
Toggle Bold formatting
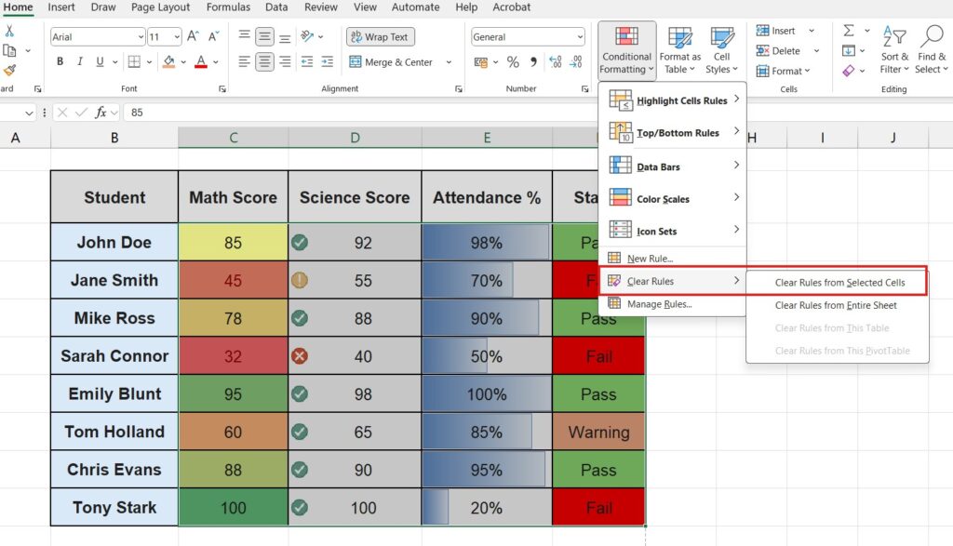(x=60, y=62)
